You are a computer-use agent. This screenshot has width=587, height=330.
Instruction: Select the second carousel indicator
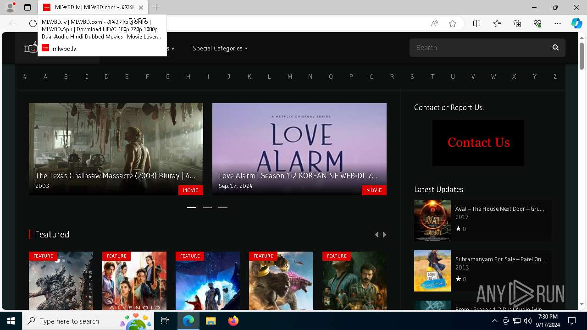207,207
